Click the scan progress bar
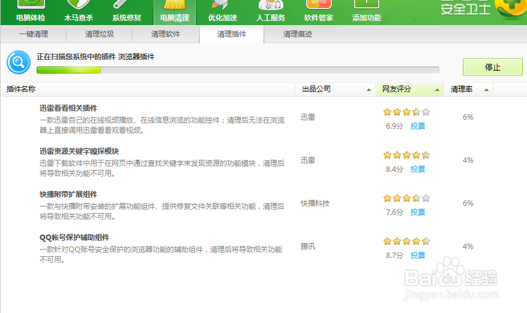Viewport: 527px width, 313px height. click(238, 69)
